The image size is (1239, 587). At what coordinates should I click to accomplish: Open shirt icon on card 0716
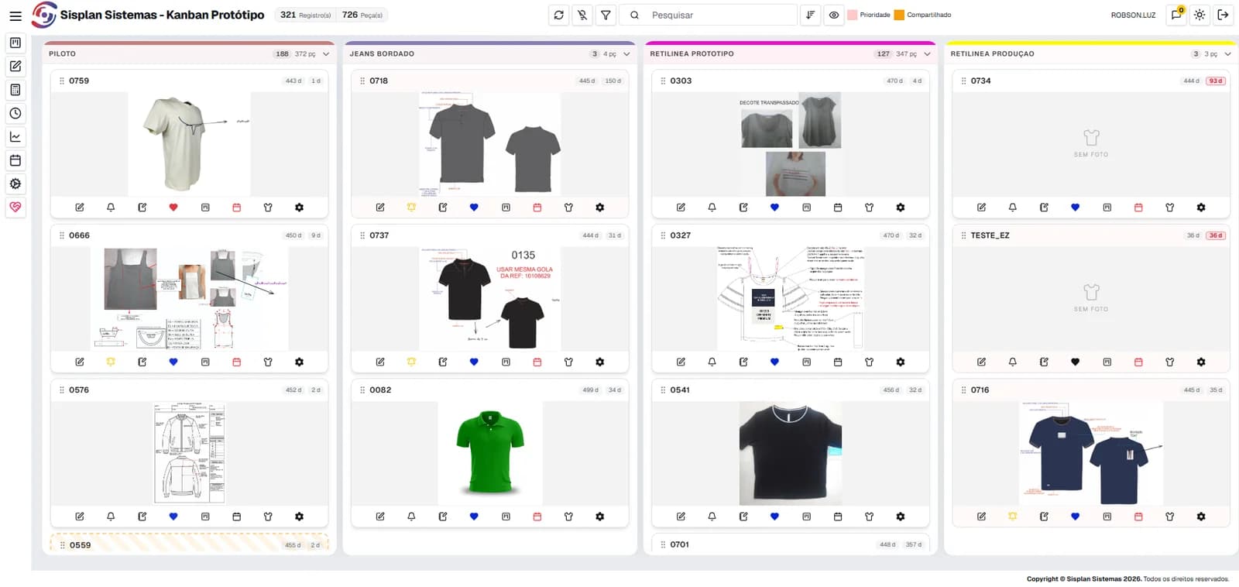(x=1170, y=517)
